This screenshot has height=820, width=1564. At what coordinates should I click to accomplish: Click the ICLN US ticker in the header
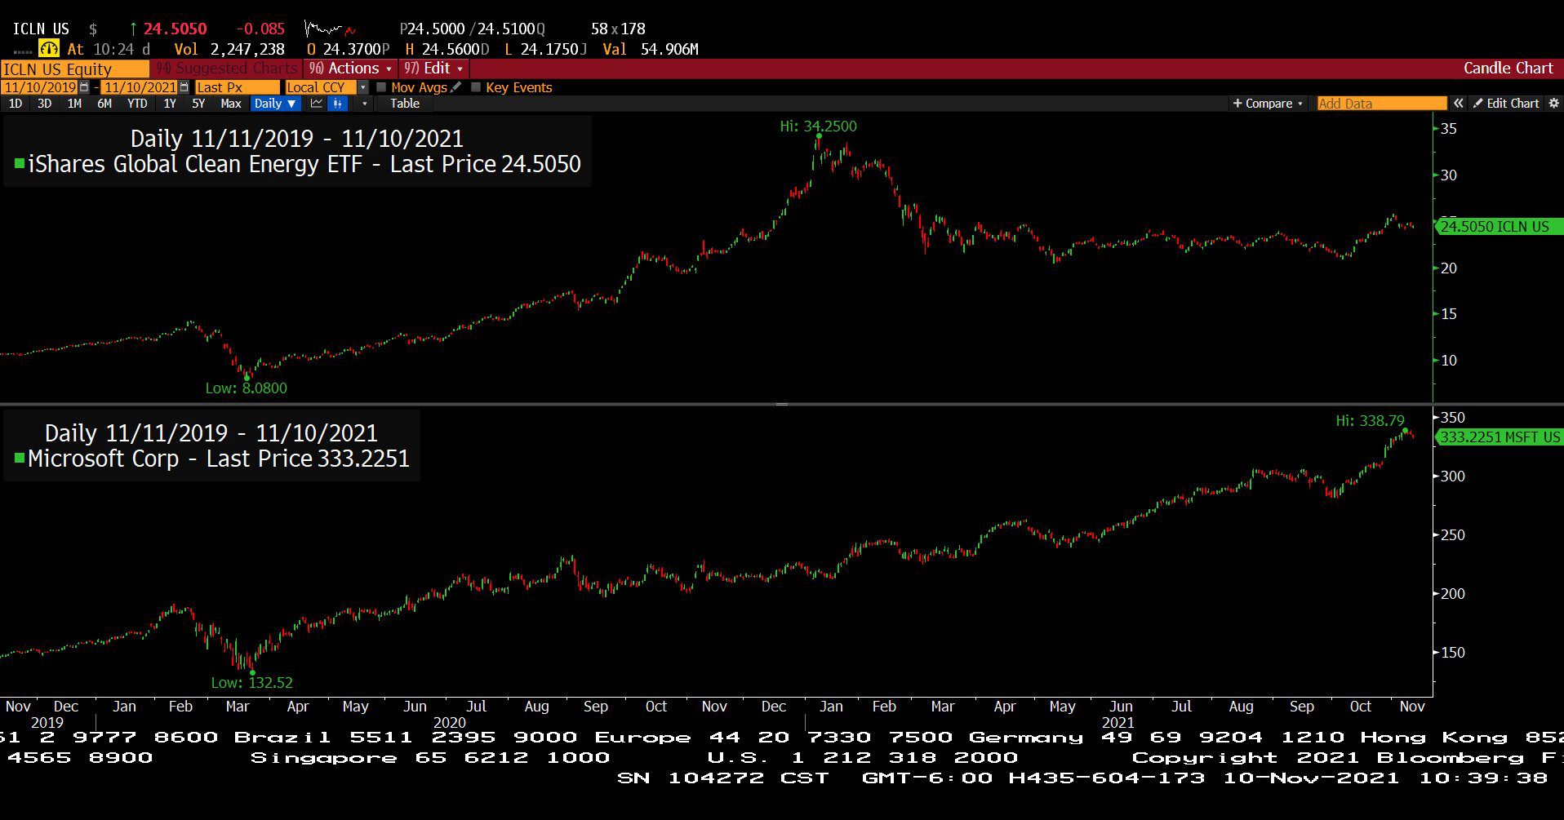point(41,29)
